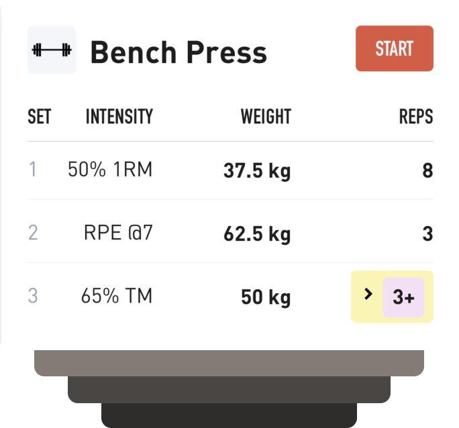Click the barbell exercise icon

tap(52, 50)
